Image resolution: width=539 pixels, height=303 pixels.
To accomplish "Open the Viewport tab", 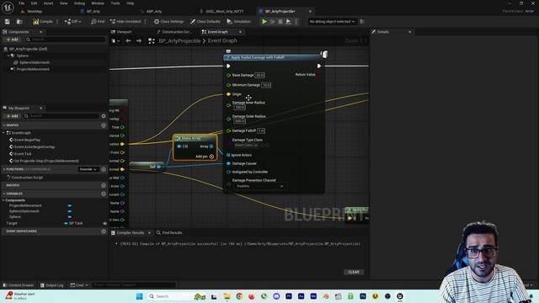I will point(124,32).
